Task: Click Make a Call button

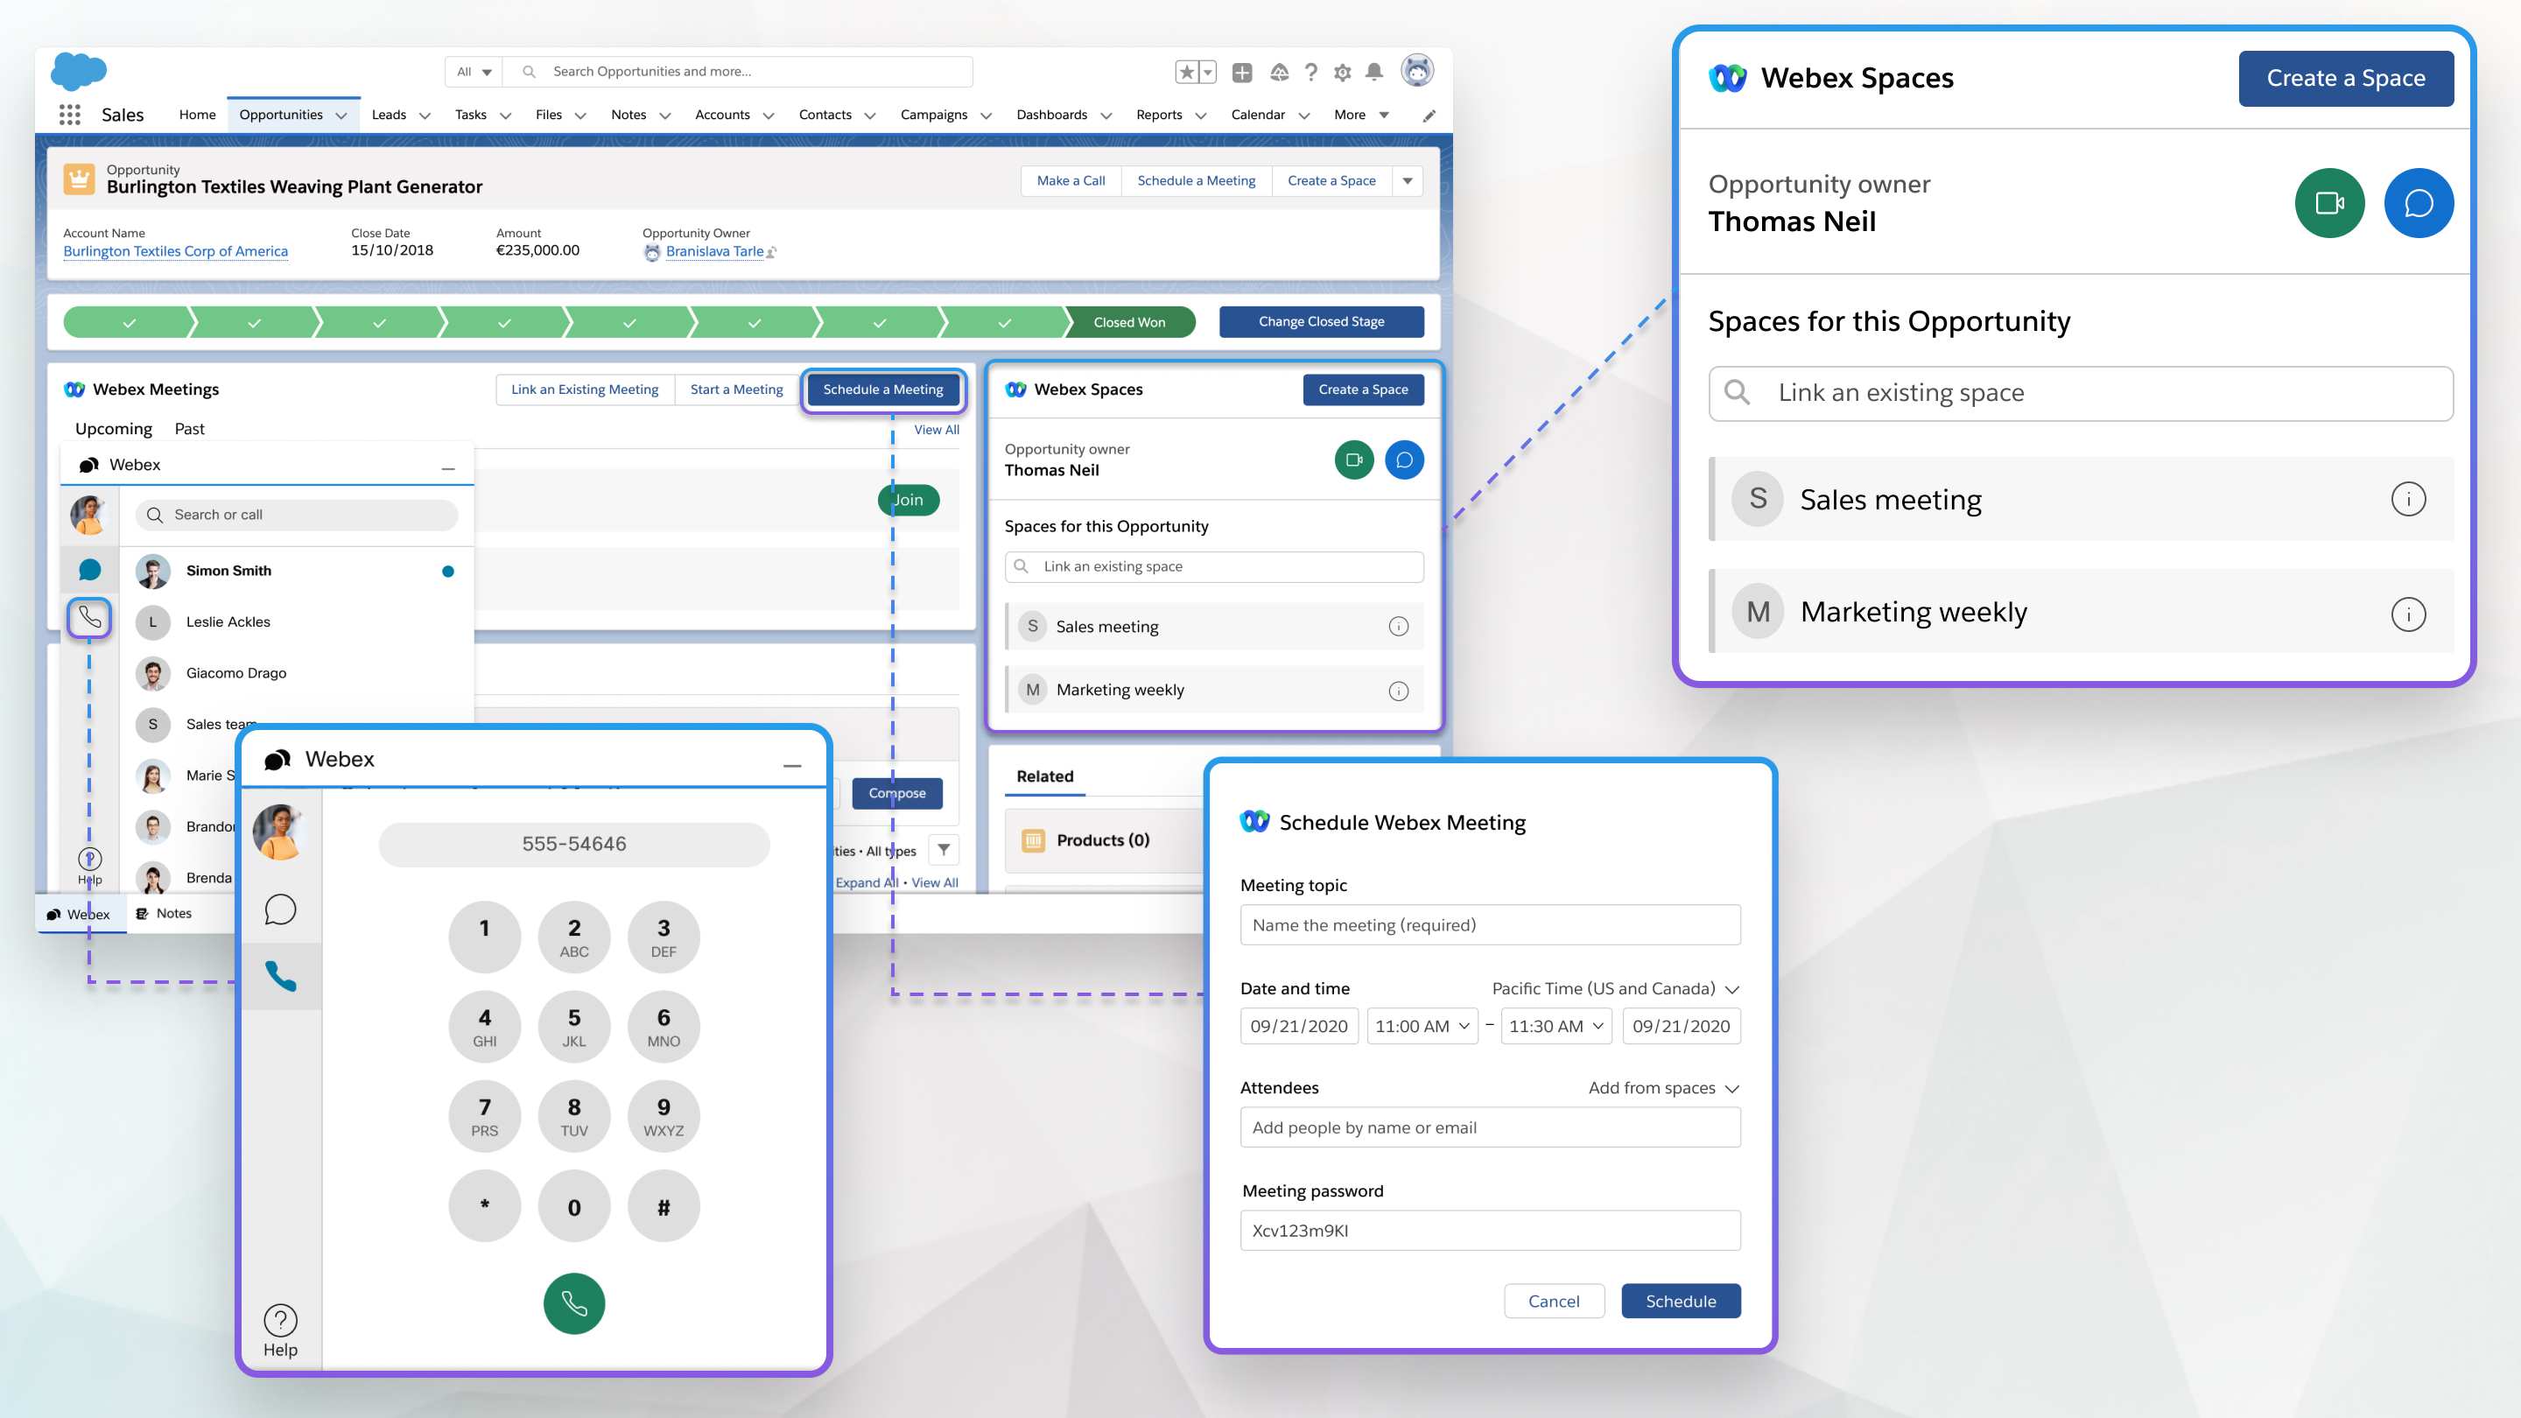Action: coord(1071,181)
